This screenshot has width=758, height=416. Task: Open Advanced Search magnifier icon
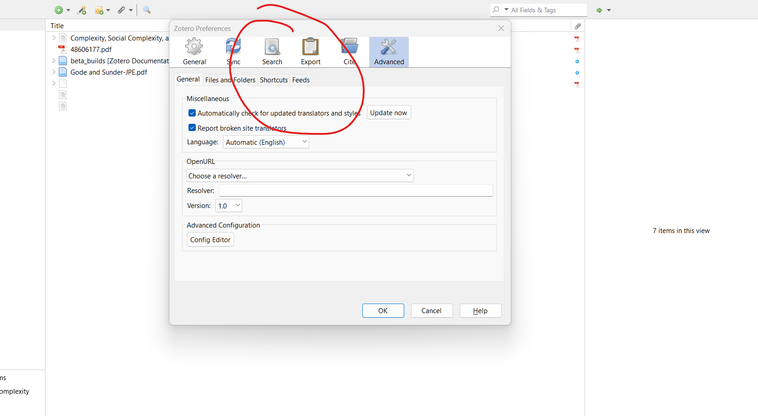[147, 10]
